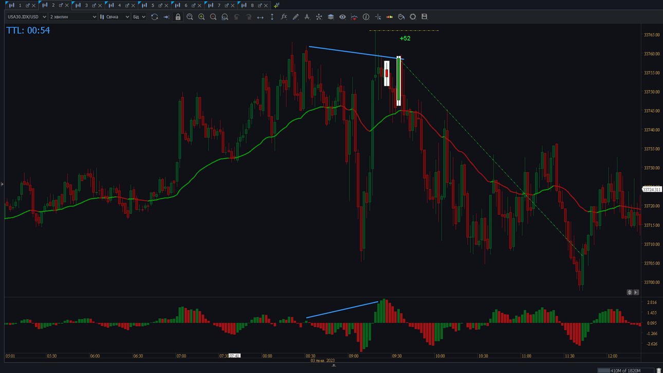Detach chart tab 6 into a window

(x=193, y=6)
